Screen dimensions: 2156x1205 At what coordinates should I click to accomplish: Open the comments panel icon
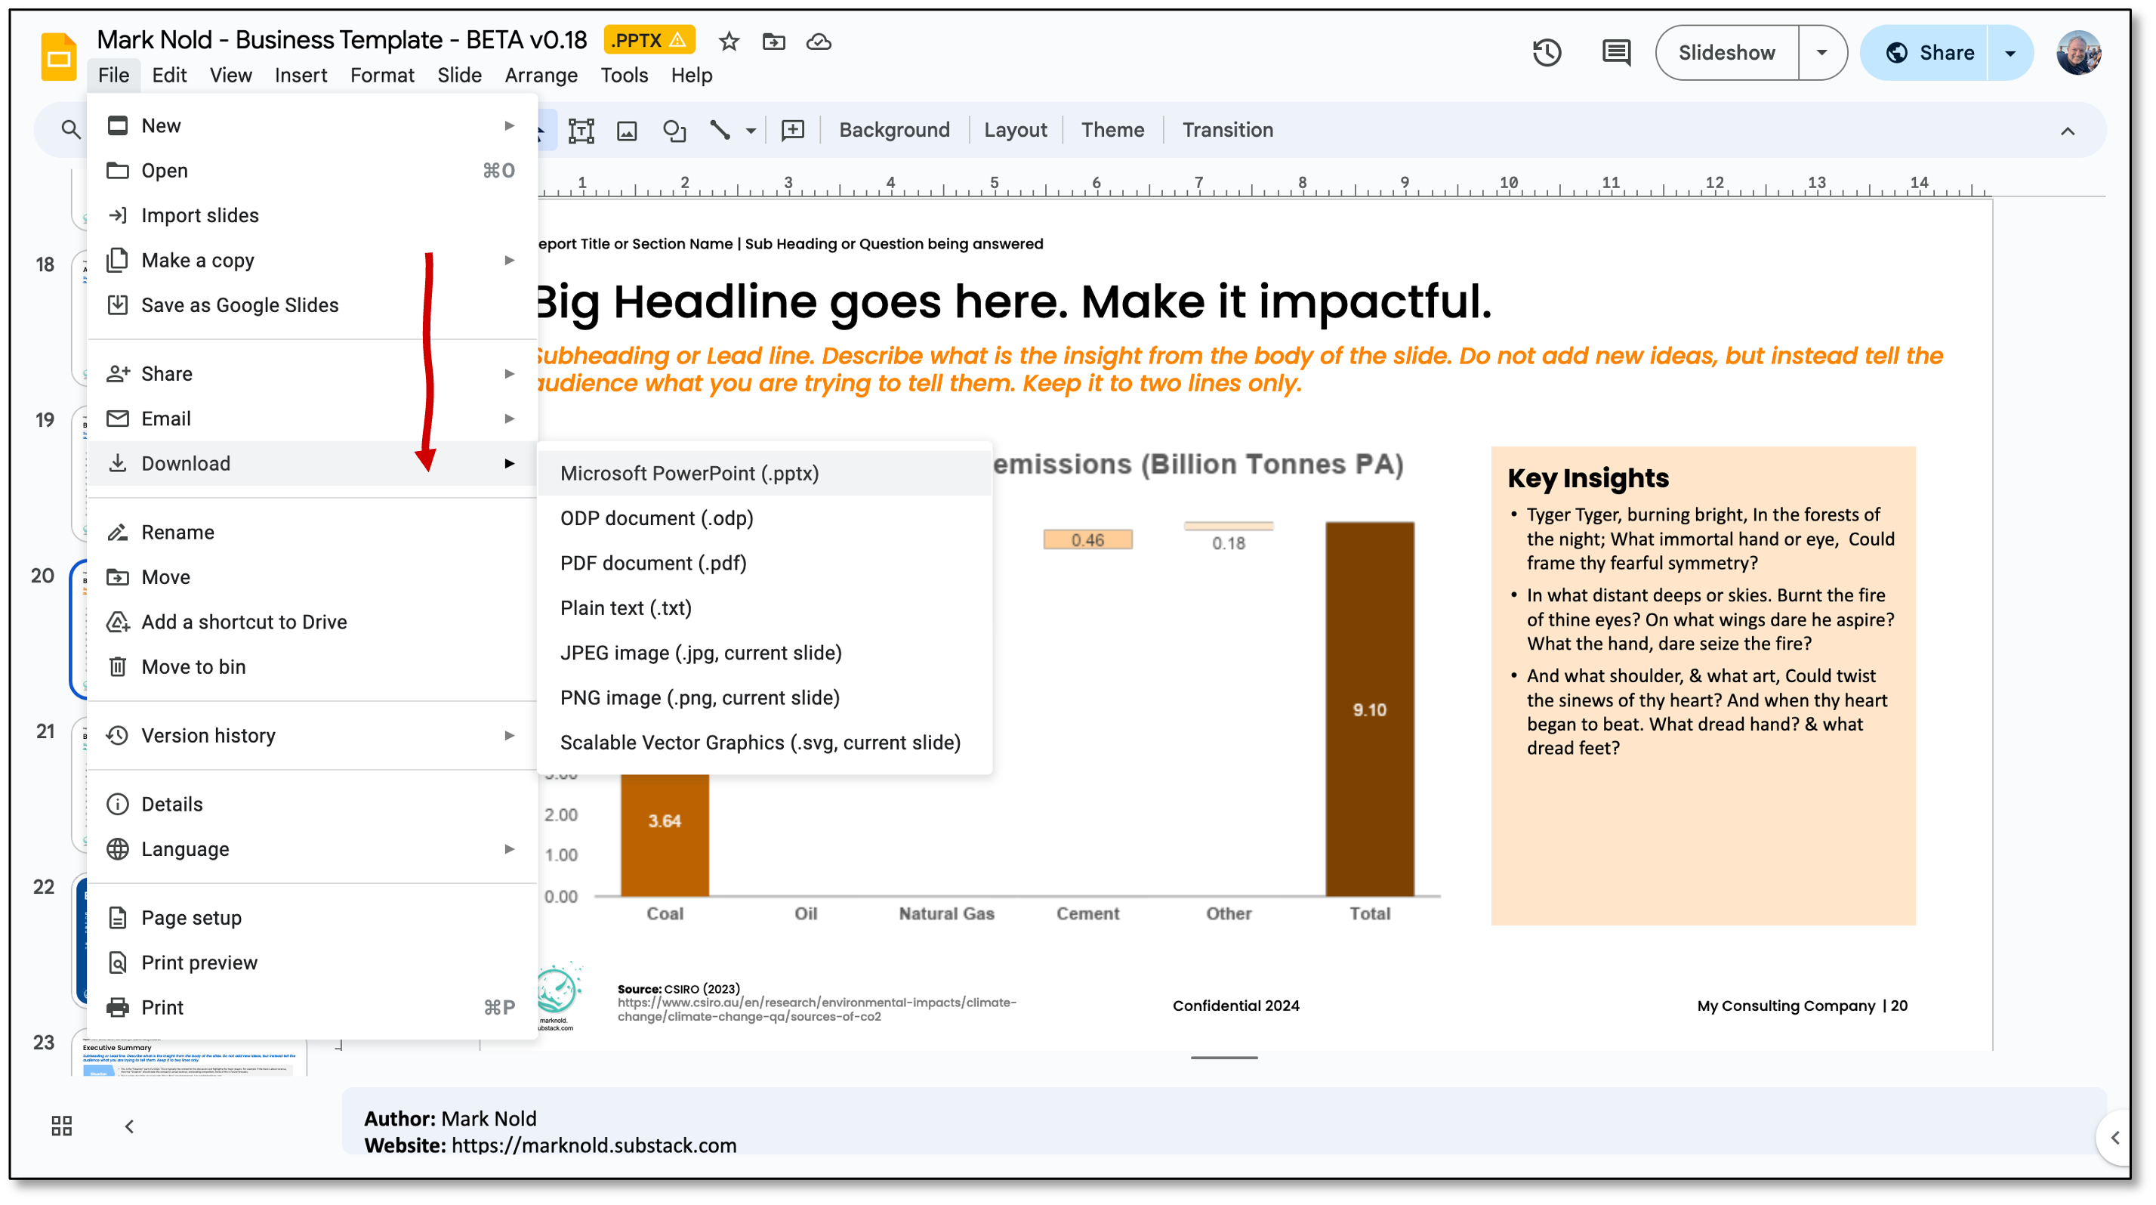pyautogui.click(x=1615, y=53)
